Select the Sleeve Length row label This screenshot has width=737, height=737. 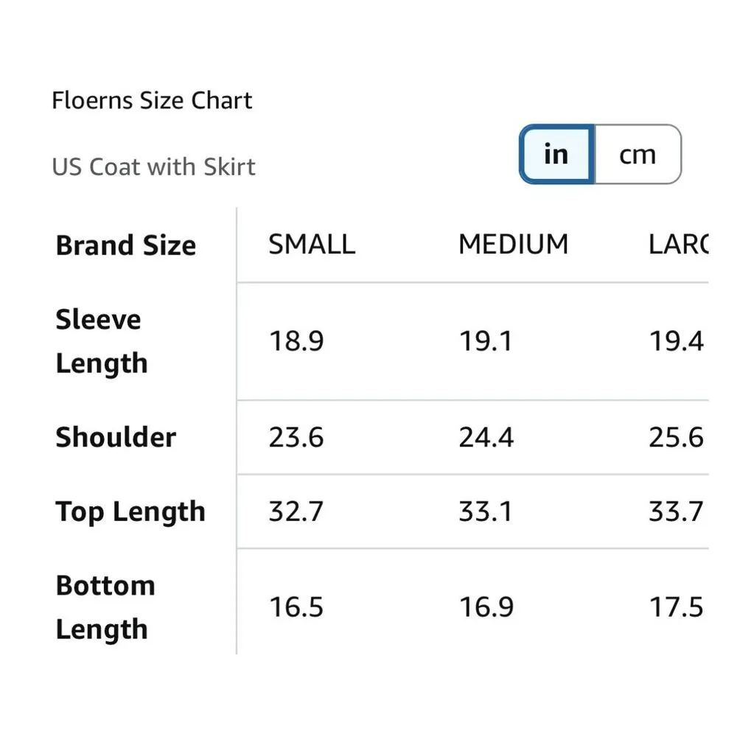pyautogui.click(x=102, y=341)
